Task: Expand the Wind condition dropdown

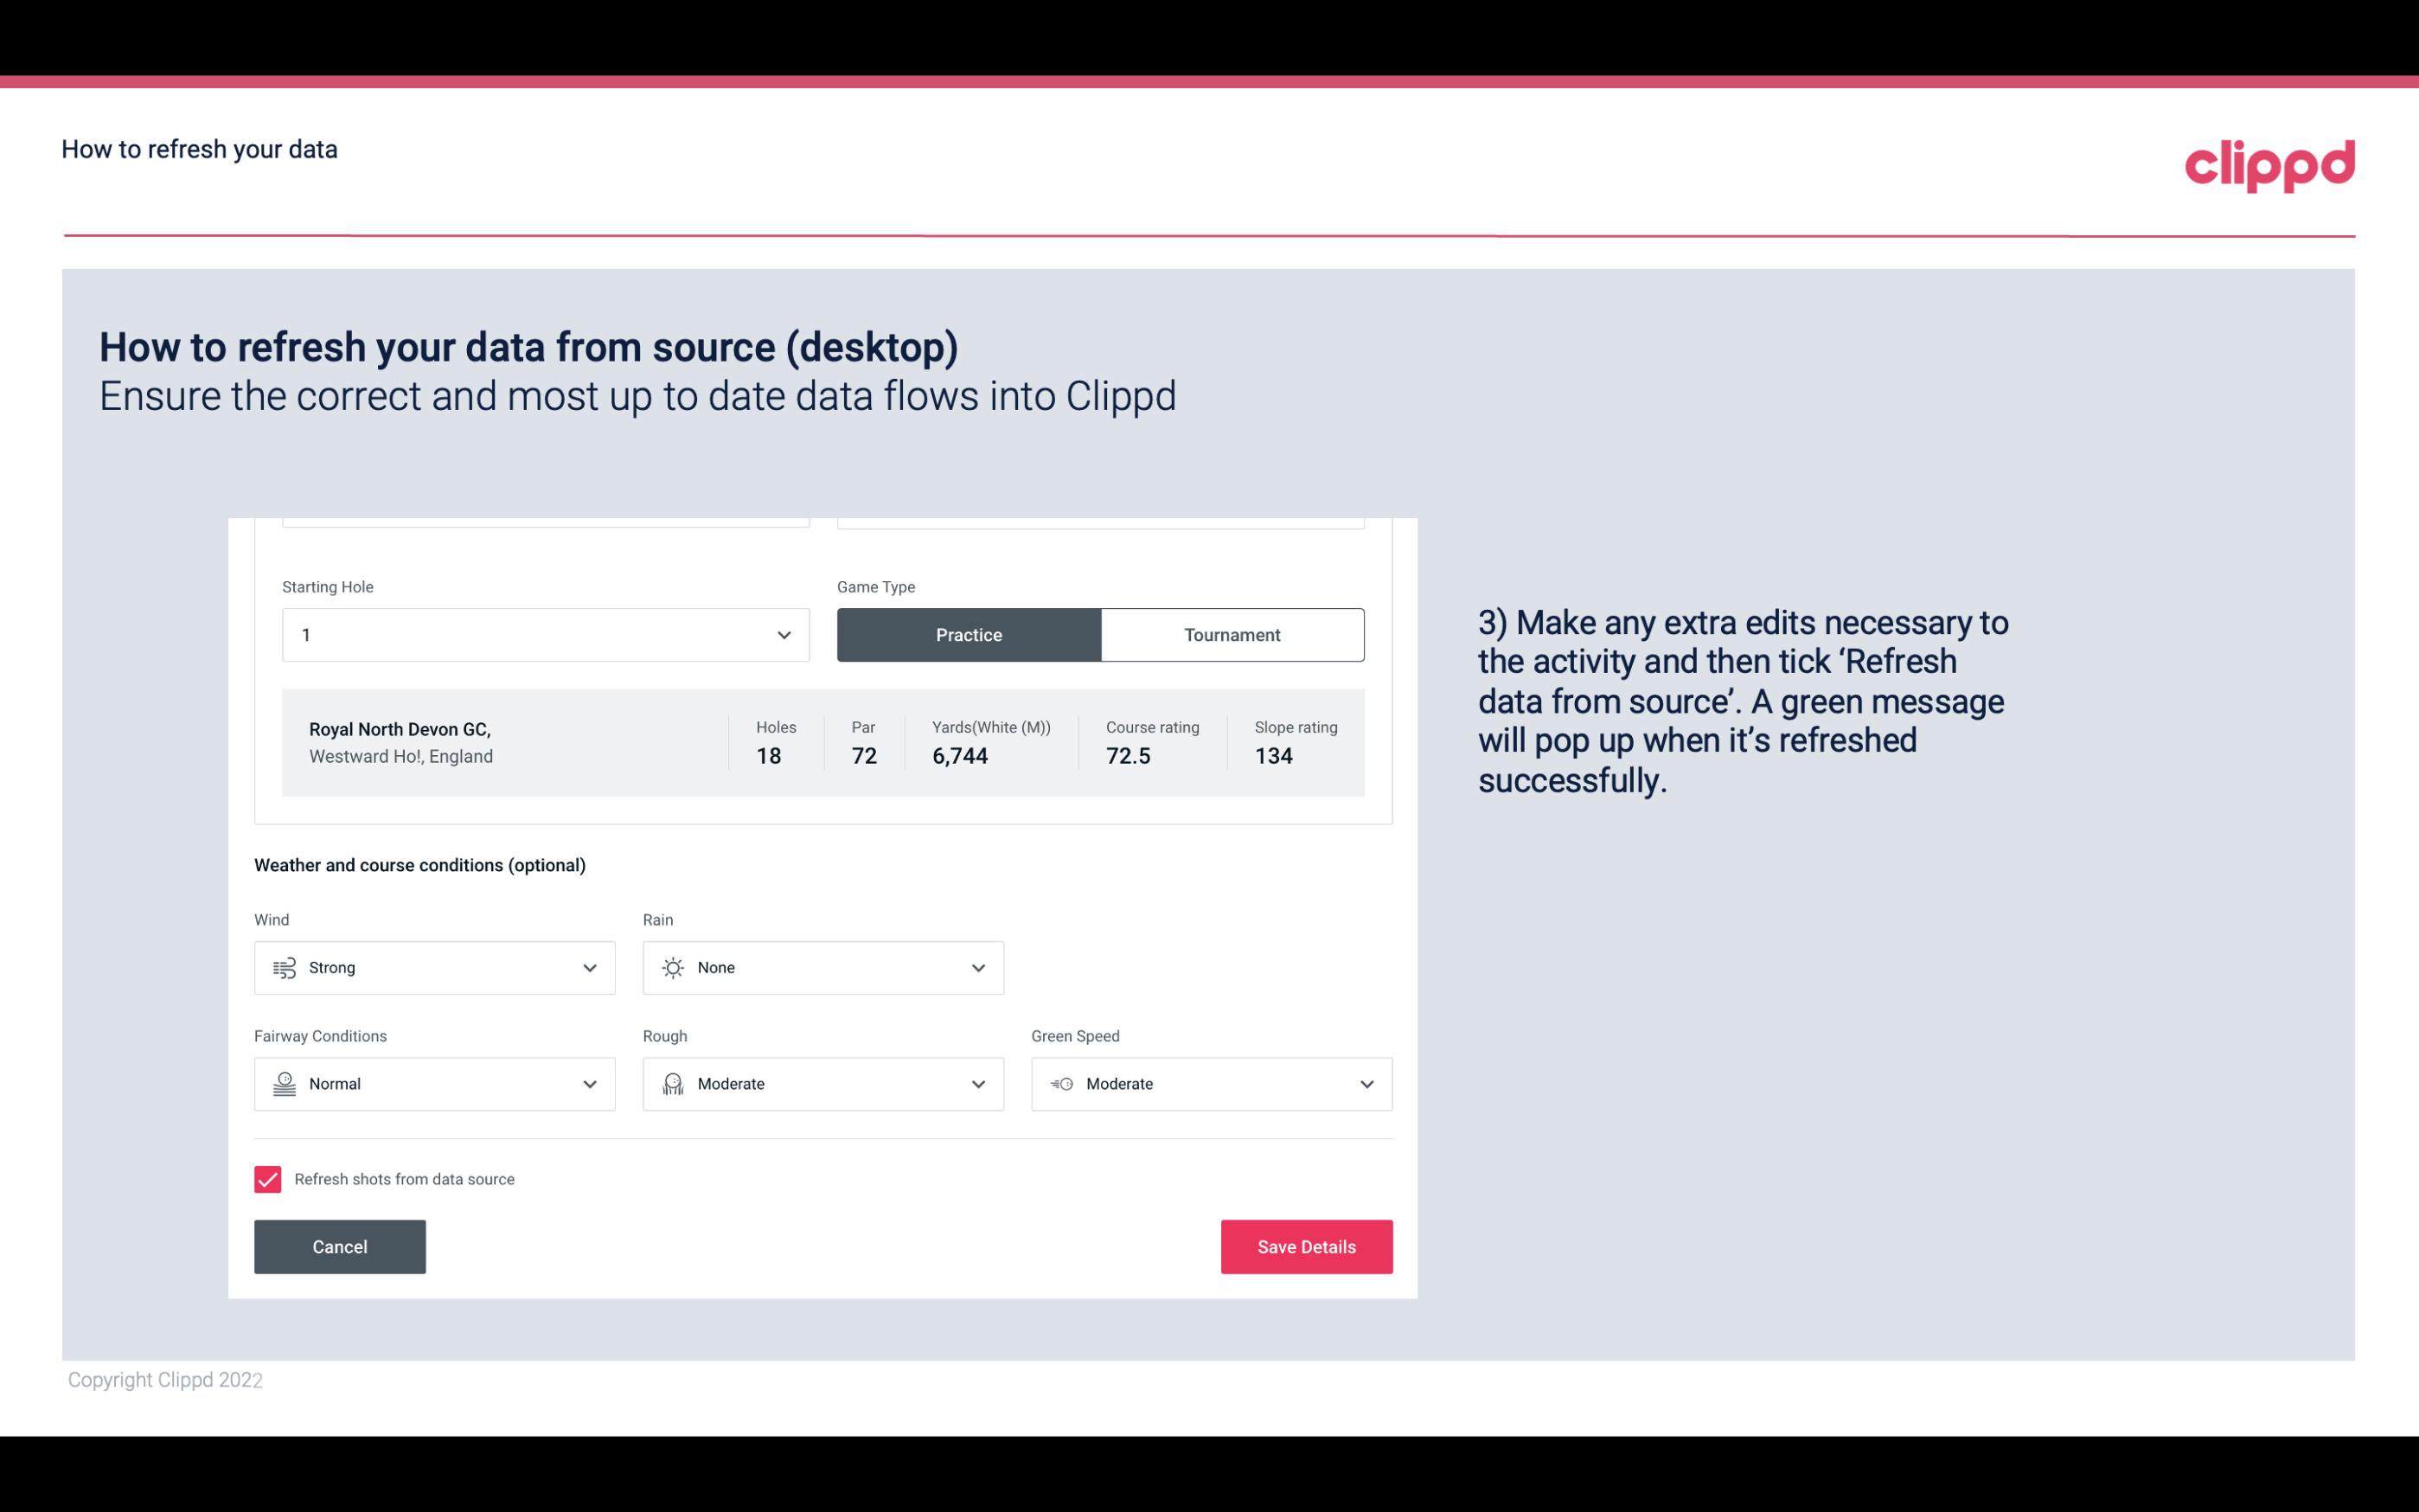Action: click(x=589, y=967)
